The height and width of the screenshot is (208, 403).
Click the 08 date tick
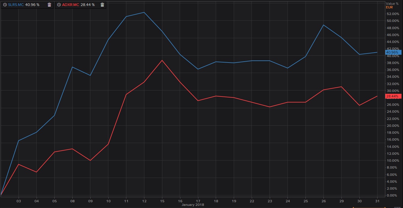coord(72,201)
